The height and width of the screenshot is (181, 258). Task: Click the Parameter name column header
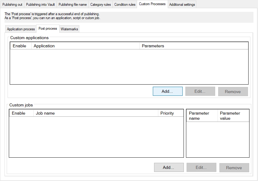tap(202, 116)
